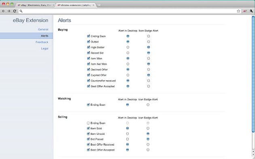Uncheck Watching Ending Soon checkbox

coord(88,105)
